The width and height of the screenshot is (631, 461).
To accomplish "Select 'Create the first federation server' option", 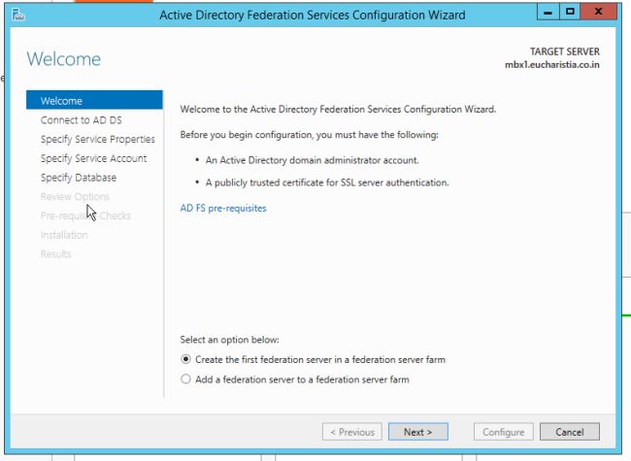I will click(x=186, y=359).
